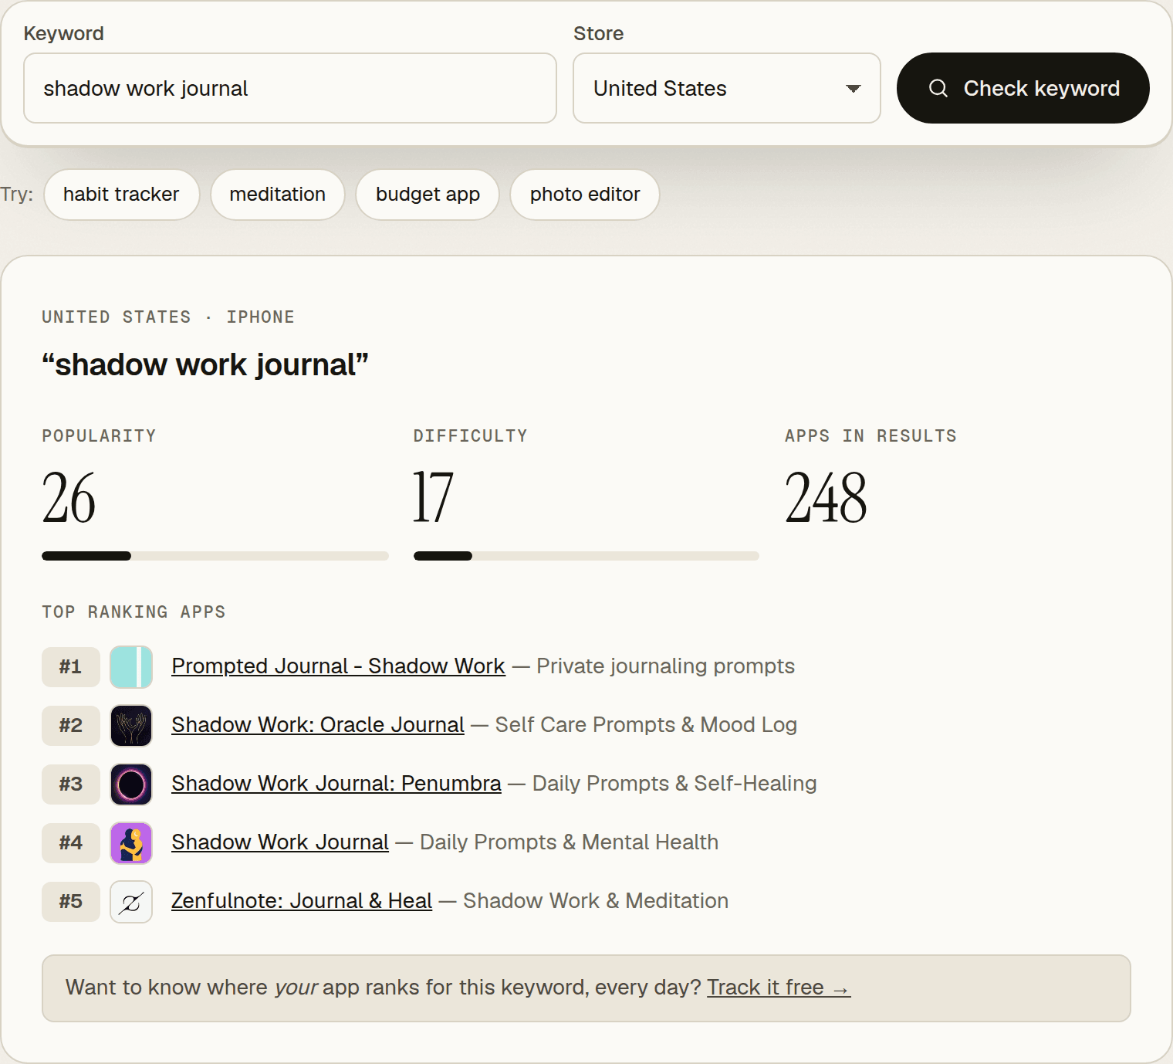The height and width of the screenshot is (1064, 1173).
Task: Click the "UNITED STATES · IPHONE" label
Action: [x=168, y=317]
